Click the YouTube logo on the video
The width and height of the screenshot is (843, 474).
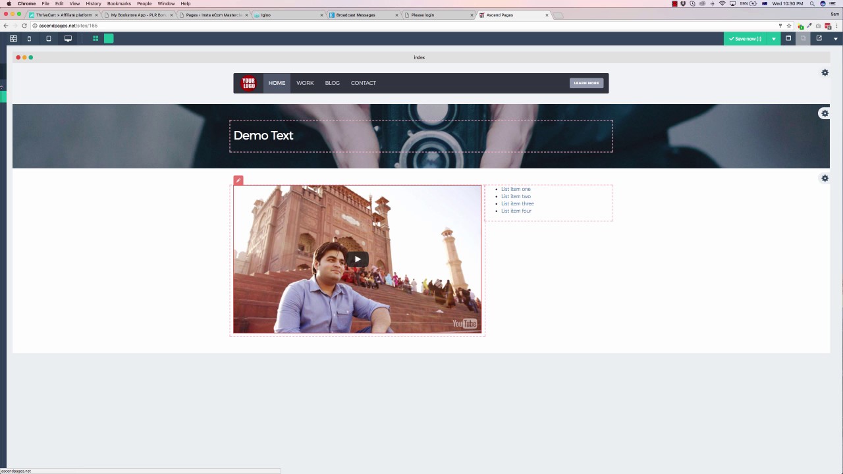(464, 323)
